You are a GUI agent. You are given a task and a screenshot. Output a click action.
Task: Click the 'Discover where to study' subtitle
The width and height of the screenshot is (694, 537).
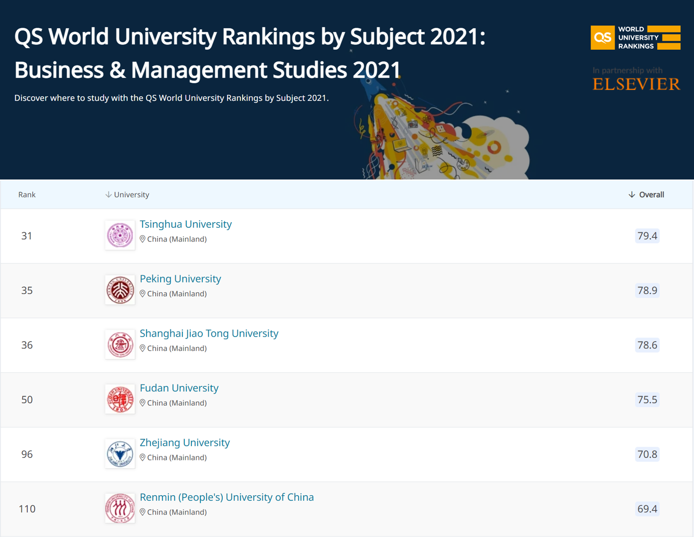tap(172, 98)
